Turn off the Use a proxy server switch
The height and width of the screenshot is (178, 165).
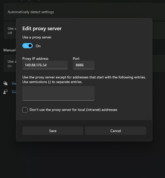28,46
